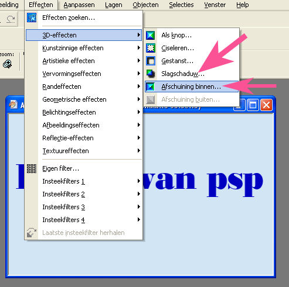The image size is (289, 287).
Task: Choose the Slagschaduw drop shadow icon
Action: tap(151, 74)
